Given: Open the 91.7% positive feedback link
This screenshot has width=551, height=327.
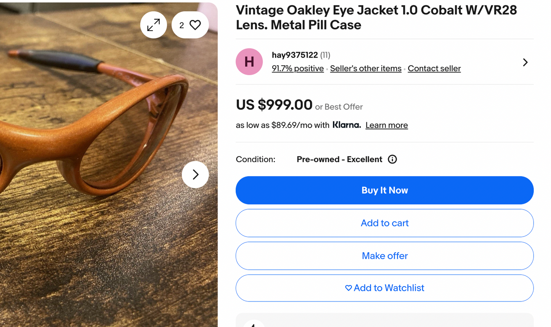Looking at the screenshot, I should [298, 68].
